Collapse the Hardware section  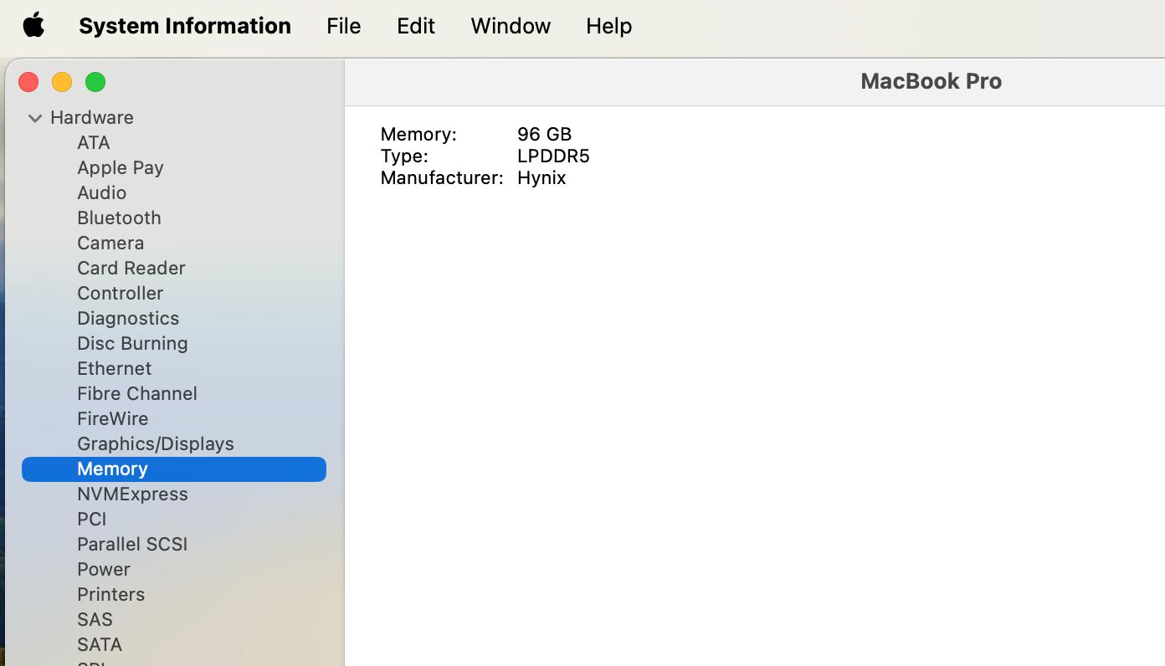(x=35, y=118)
